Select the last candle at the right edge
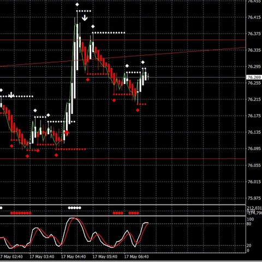This screenshot has height=262, width=262. pos(148,76)
